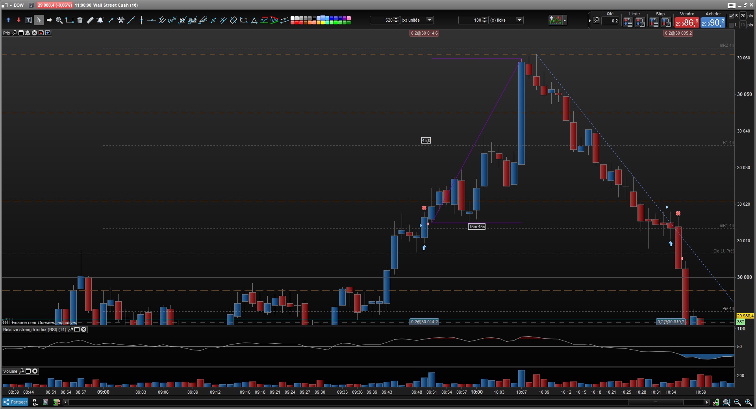This screenshot has height=409, width=756.
Task: Click the Vendre sell price button
Action: 687,23
